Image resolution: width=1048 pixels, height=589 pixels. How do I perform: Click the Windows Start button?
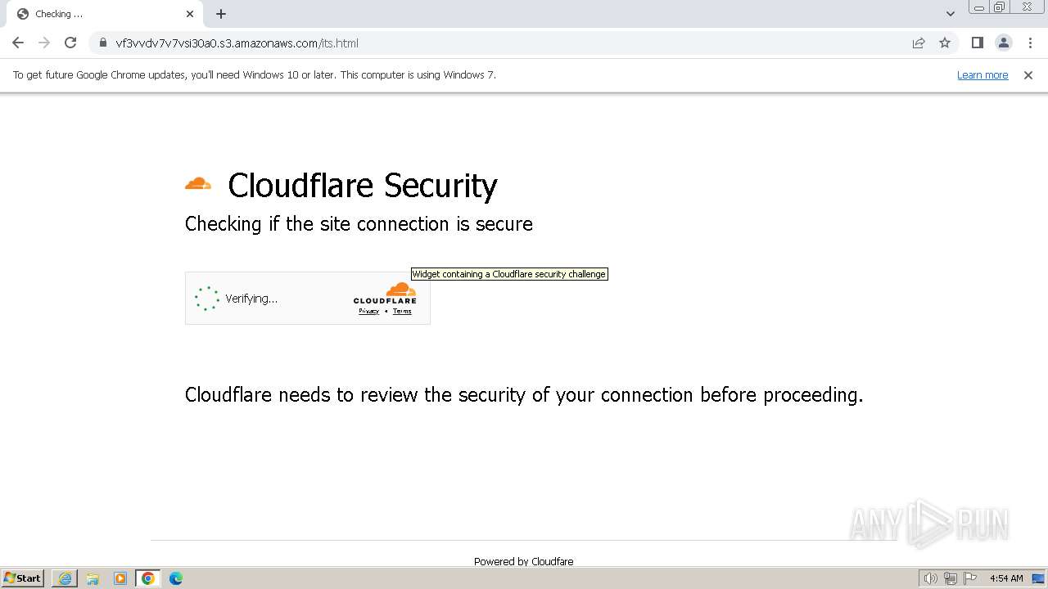23,578
